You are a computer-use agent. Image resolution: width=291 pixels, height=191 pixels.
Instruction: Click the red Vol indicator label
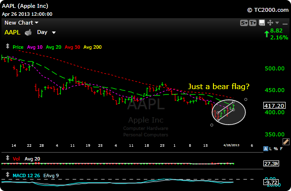click(x=16, y=159)
